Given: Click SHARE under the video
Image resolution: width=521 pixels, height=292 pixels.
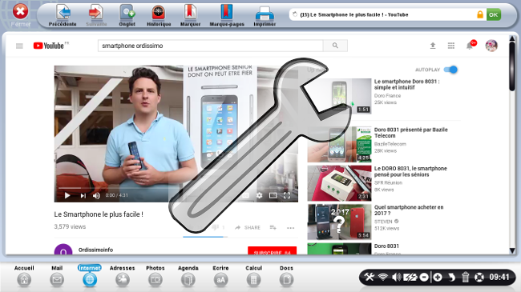Looking at the screenshot, I should (x=248, y=228).
